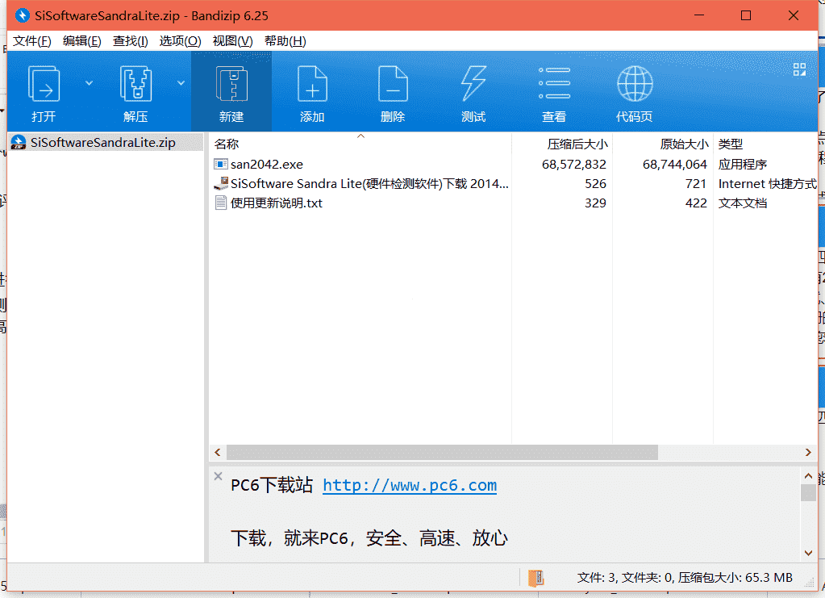
Task: Sort by the 原始大小 column header
Action: click(x=663, y=144)
